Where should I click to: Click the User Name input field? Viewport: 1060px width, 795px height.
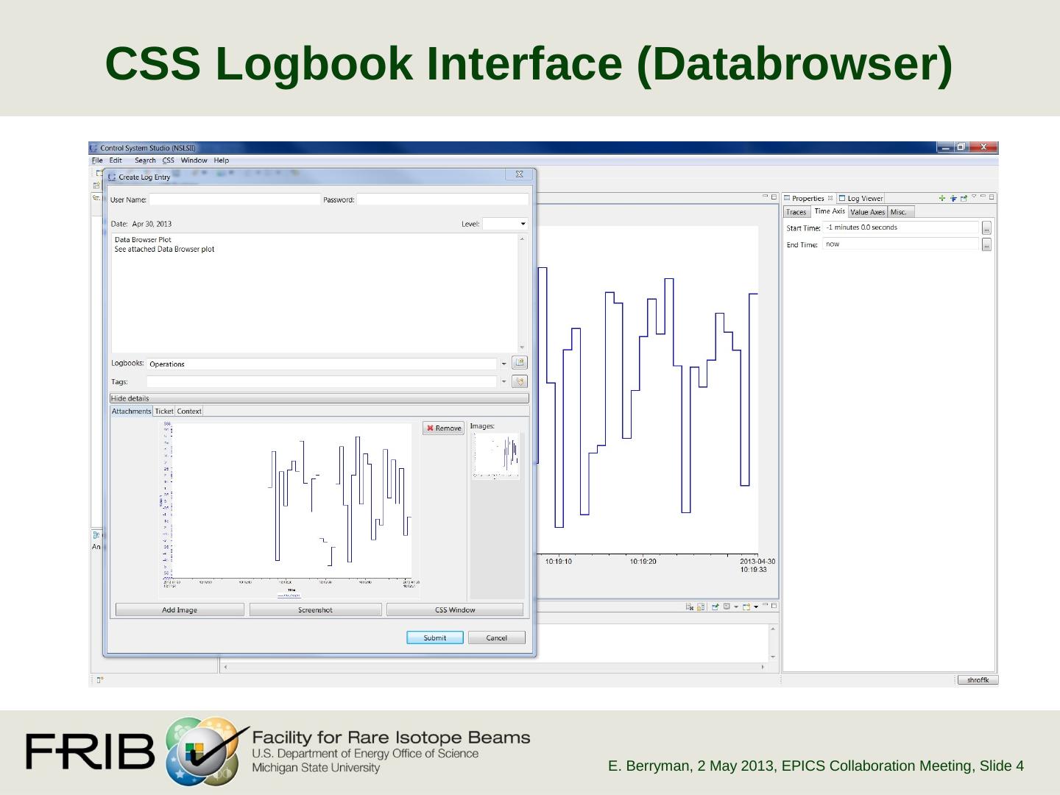tap(235, 199)
